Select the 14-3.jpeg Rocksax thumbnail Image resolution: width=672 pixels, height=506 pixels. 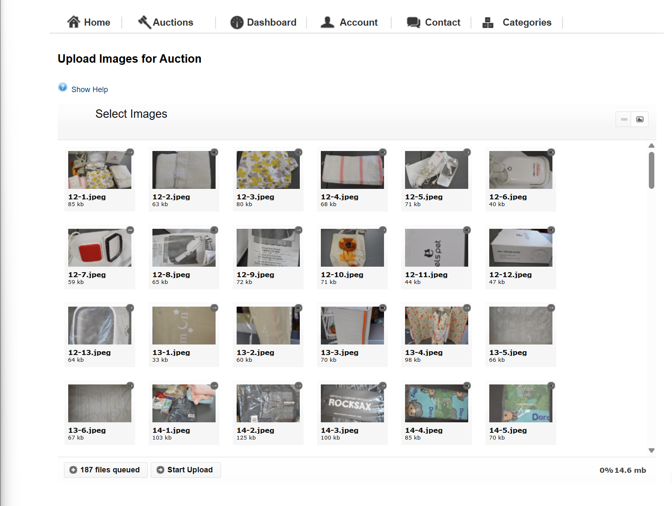[352, 403]
